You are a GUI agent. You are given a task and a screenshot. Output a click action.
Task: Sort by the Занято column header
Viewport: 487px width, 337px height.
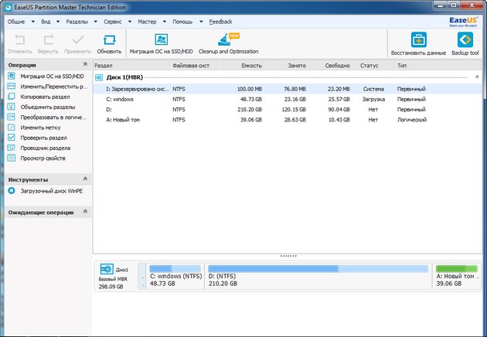tap(286, 66)
